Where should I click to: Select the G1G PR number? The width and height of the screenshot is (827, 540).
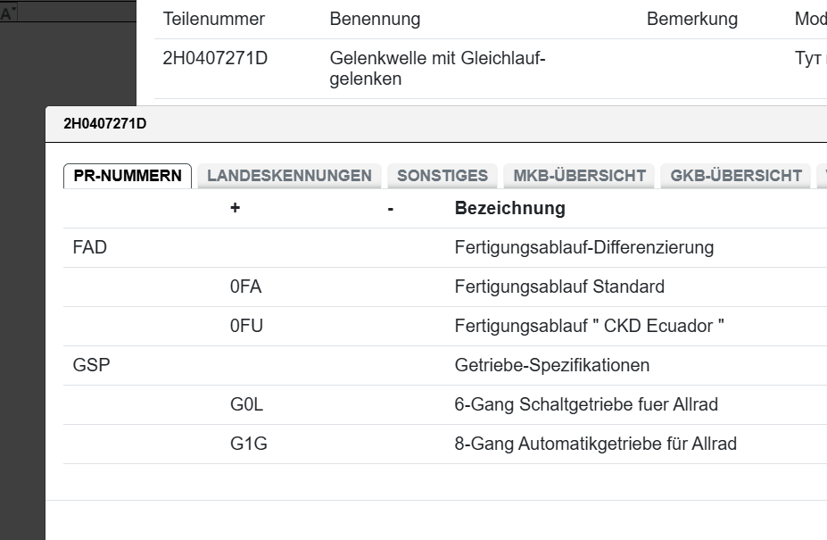pyautogui.click(x=248, y=444)
